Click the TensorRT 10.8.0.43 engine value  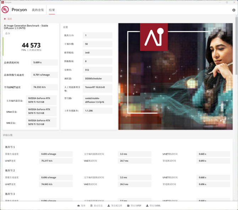97,88
